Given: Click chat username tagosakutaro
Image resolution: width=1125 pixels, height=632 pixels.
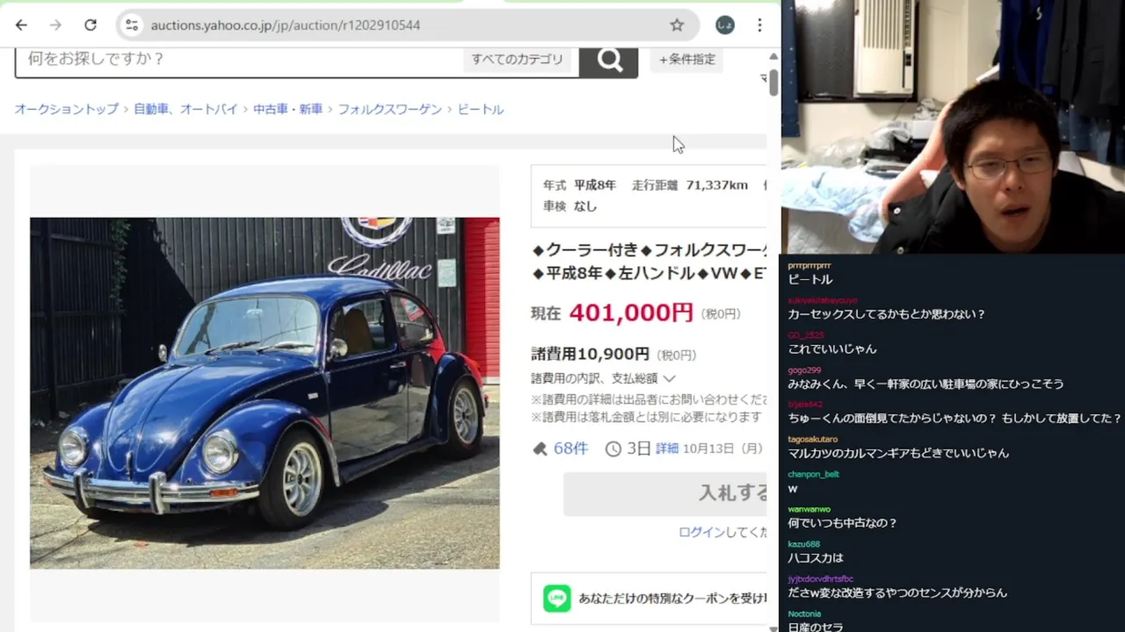Looking at the screenshot, I should tap(813, 439).
